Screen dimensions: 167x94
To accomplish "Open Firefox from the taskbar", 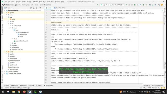I will (x=24, y=92).
